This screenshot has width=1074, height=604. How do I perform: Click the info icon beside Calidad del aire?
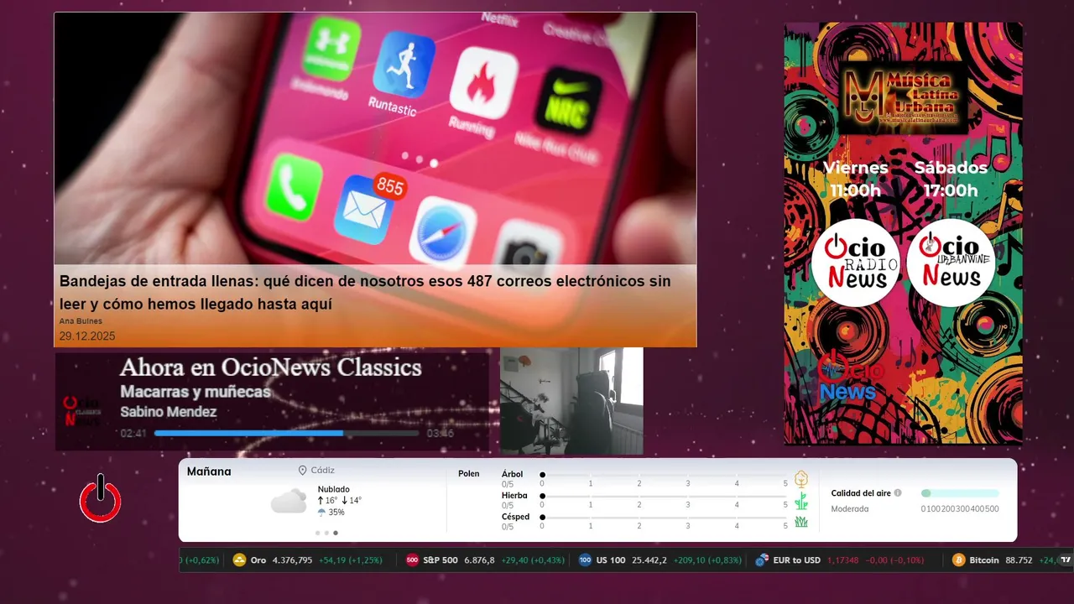coord(898,493)
